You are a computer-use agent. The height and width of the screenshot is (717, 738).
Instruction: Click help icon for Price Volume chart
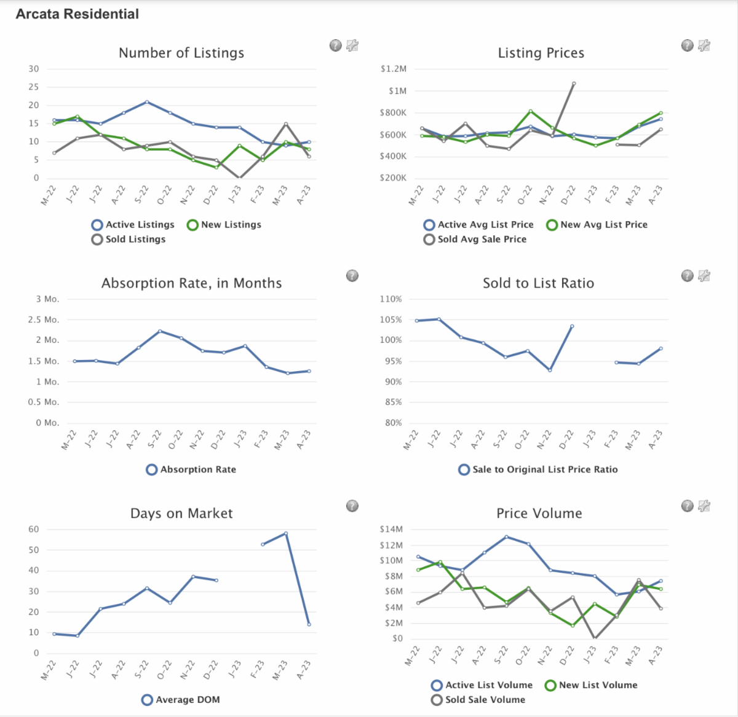pos(687,506)
